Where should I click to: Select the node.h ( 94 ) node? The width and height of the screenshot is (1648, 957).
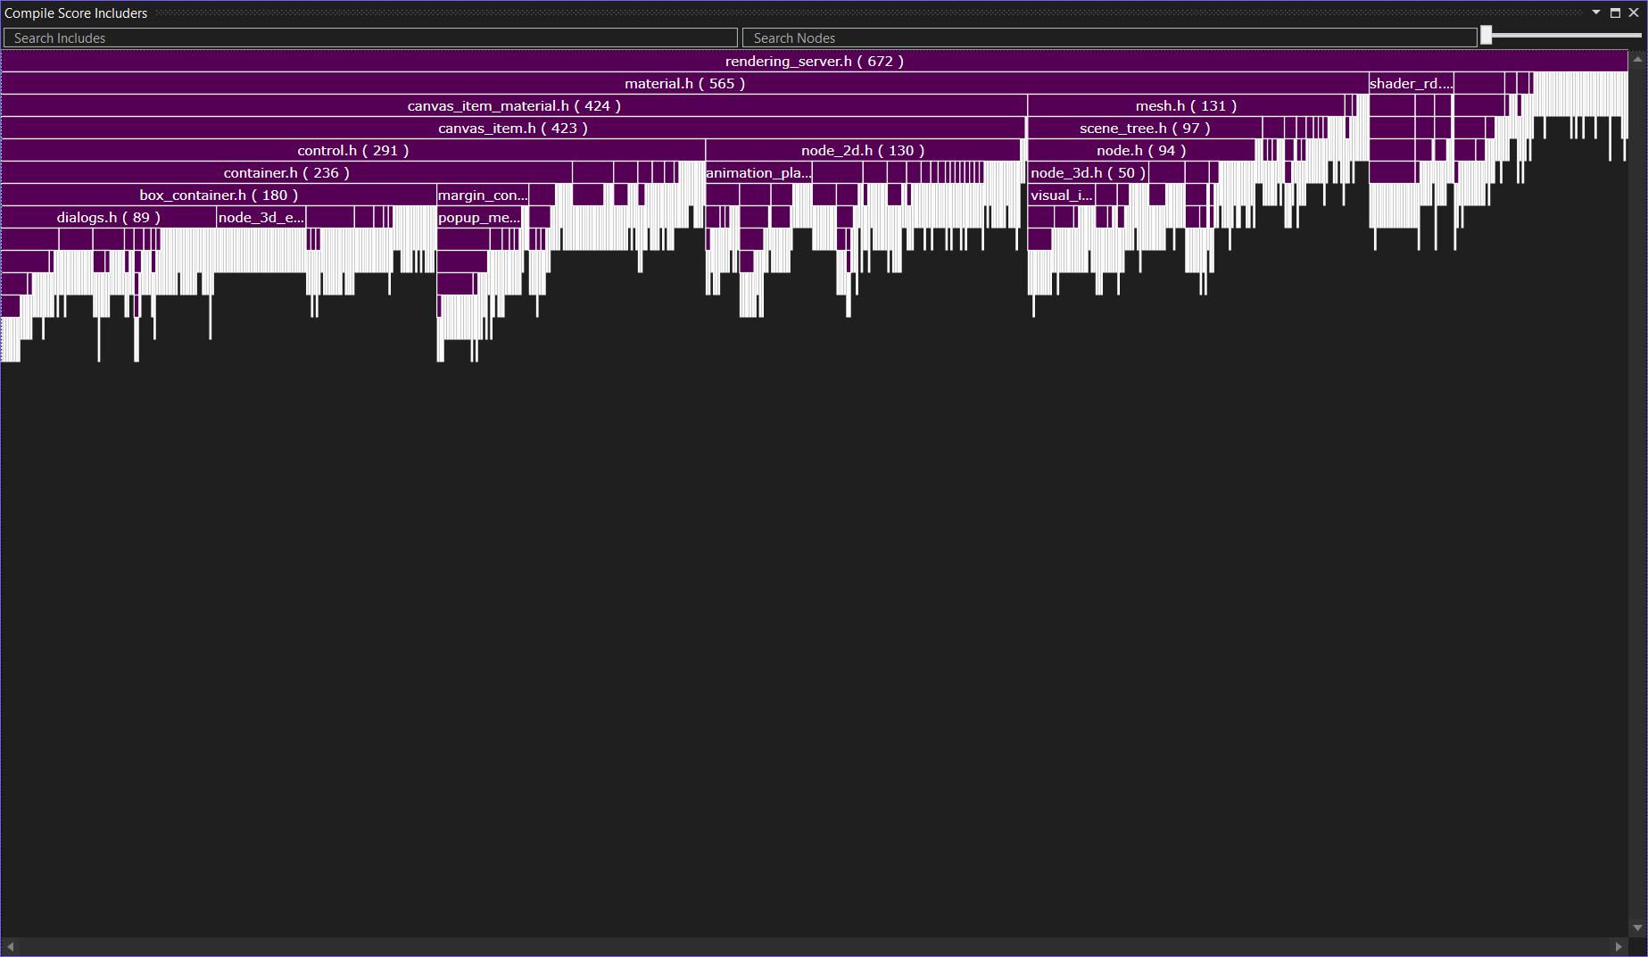(1141, 150)
